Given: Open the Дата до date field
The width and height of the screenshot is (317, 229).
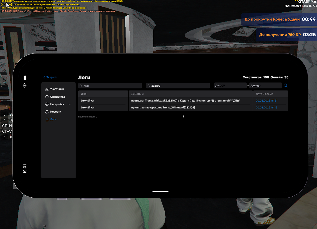Looking at the screenshot, I should (x=266, y=86).
